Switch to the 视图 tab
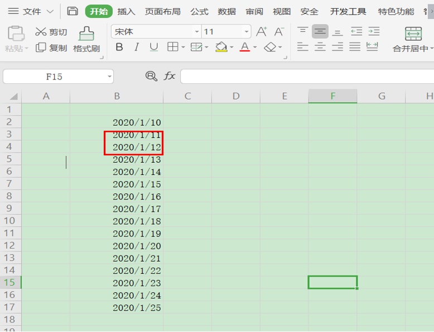The width and height of the screenshot is (434, 332). coord(282,11)
